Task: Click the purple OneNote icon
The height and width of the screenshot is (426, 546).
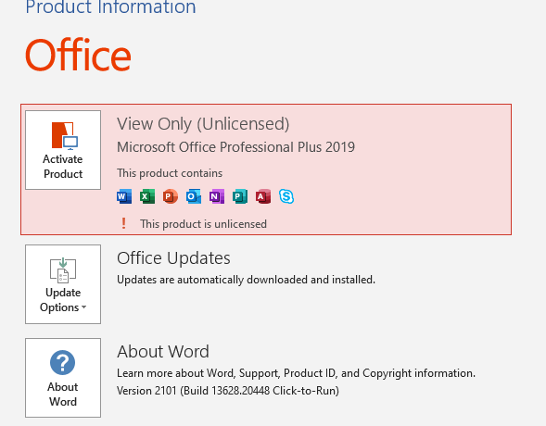Action: pyautogui.click(x=217, y=196)
